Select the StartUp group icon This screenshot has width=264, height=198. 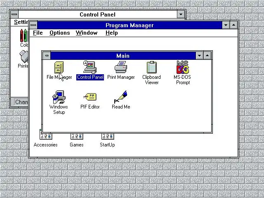pyautogui.click(x=108, y=136)
